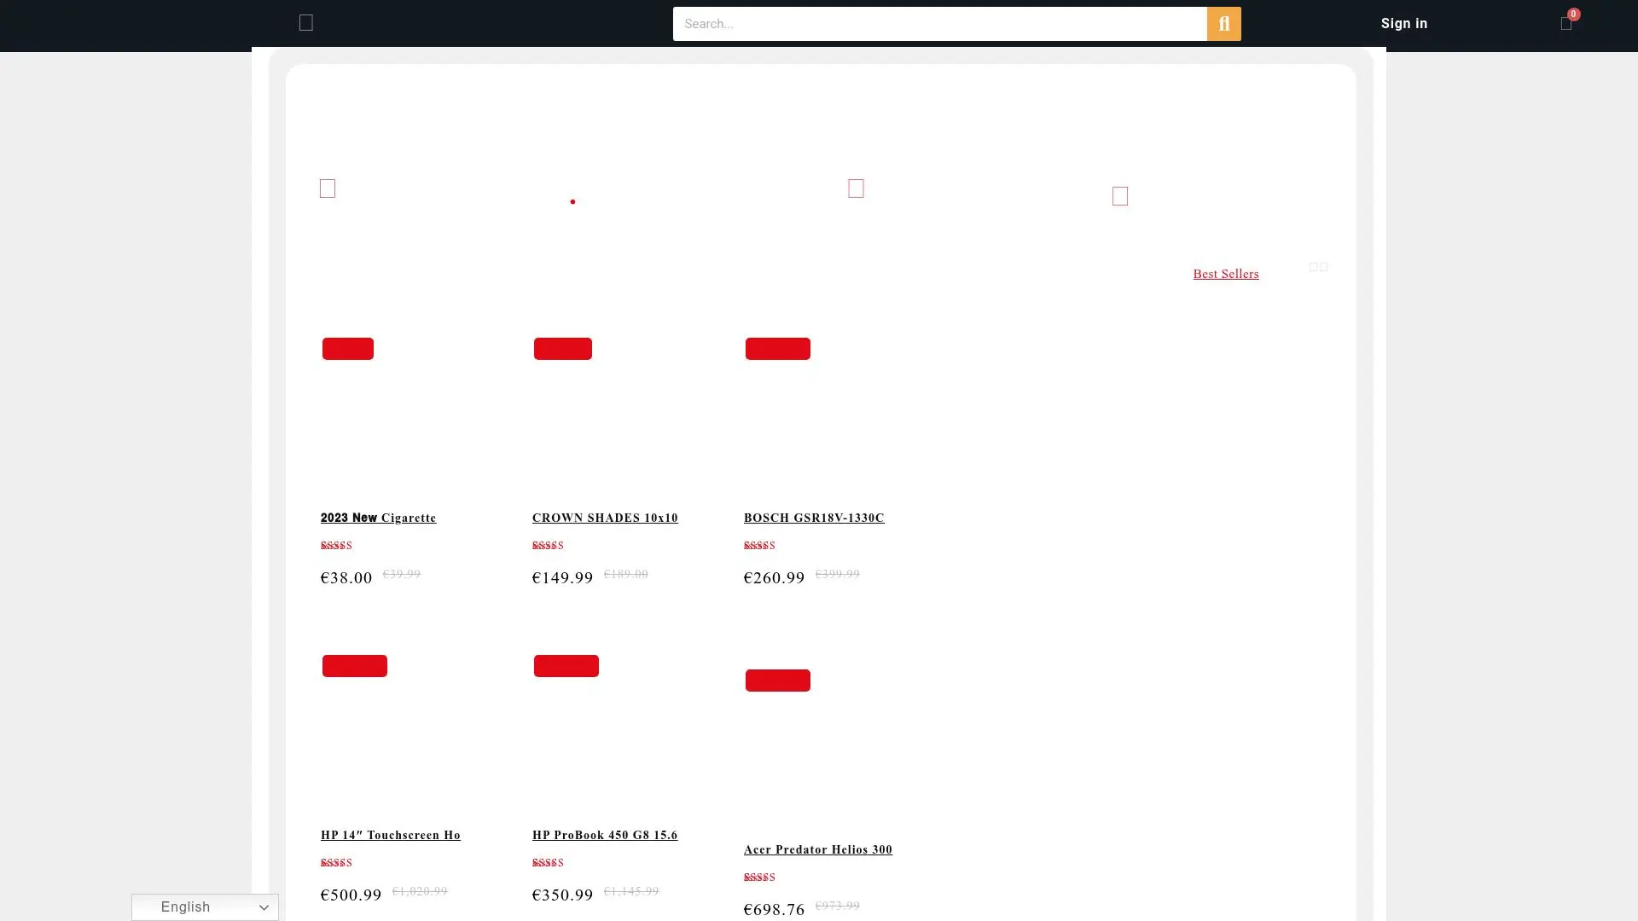Open the Best Sellers link

pos(1225,274)
